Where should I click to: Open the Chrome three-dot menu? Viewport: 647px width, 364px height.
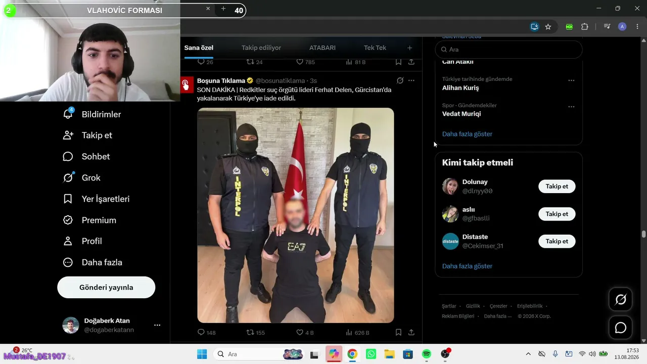tap(637, 27)
